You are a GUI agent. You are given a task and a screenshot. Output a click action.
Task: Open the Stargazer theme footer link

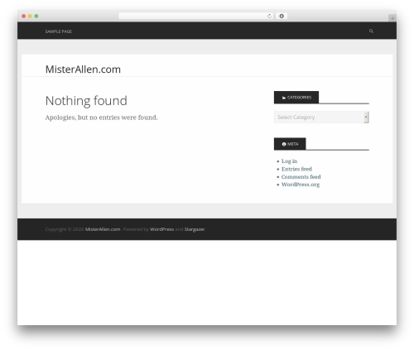click(195, 229)
